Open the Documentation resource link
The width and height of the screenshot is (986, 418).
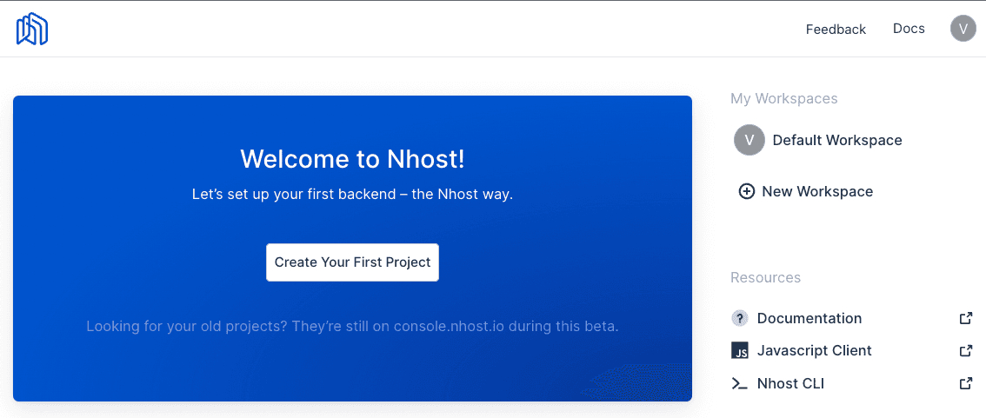click(x=809, y=318)
